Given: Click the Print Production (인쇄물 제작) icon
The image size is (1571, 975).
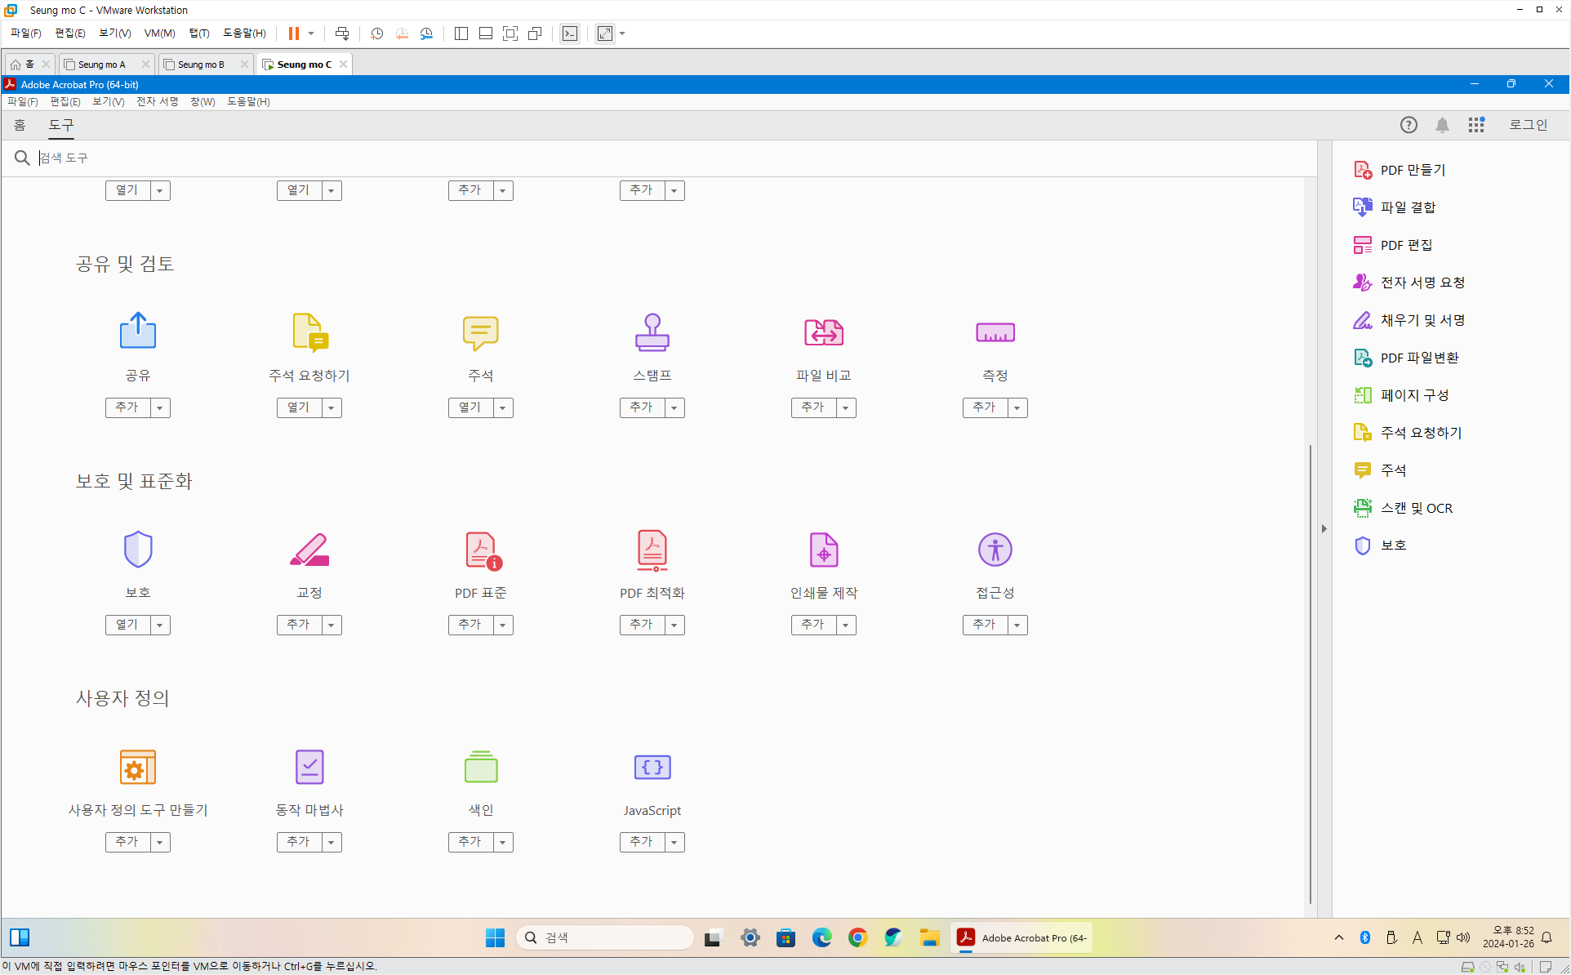Looking at the screenshot, I should click(x=823, y=550).
